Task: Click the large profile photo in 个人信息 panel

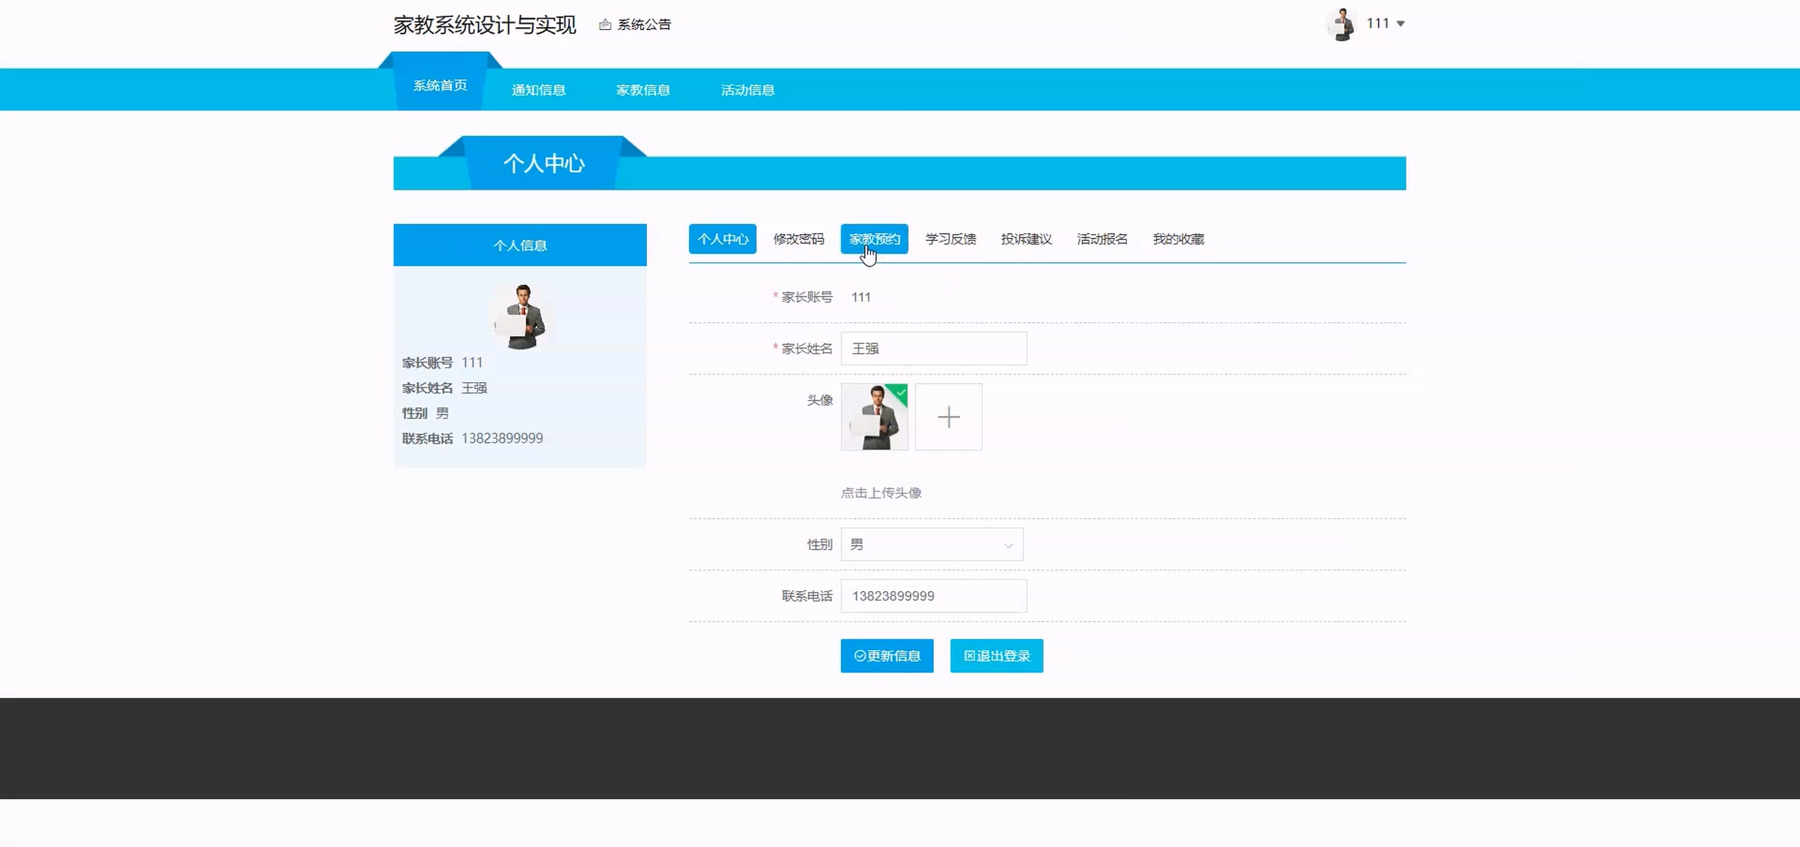Action: (x=520, y=316)
